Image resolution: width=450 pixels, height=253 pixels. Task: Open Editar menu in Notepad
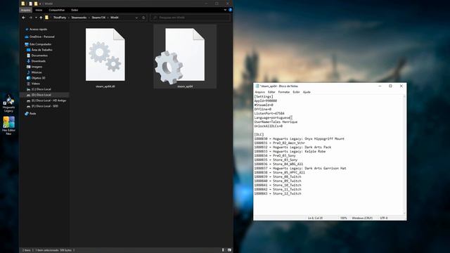click(x=271, y=92)
